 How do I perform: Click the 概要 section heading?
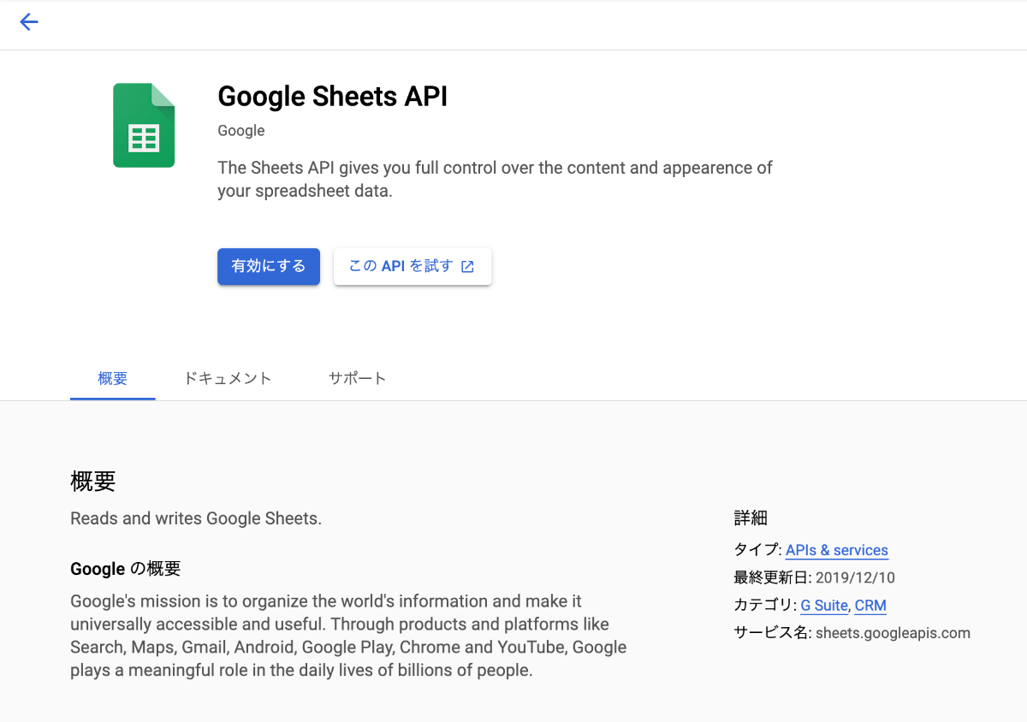click(93, 481)
